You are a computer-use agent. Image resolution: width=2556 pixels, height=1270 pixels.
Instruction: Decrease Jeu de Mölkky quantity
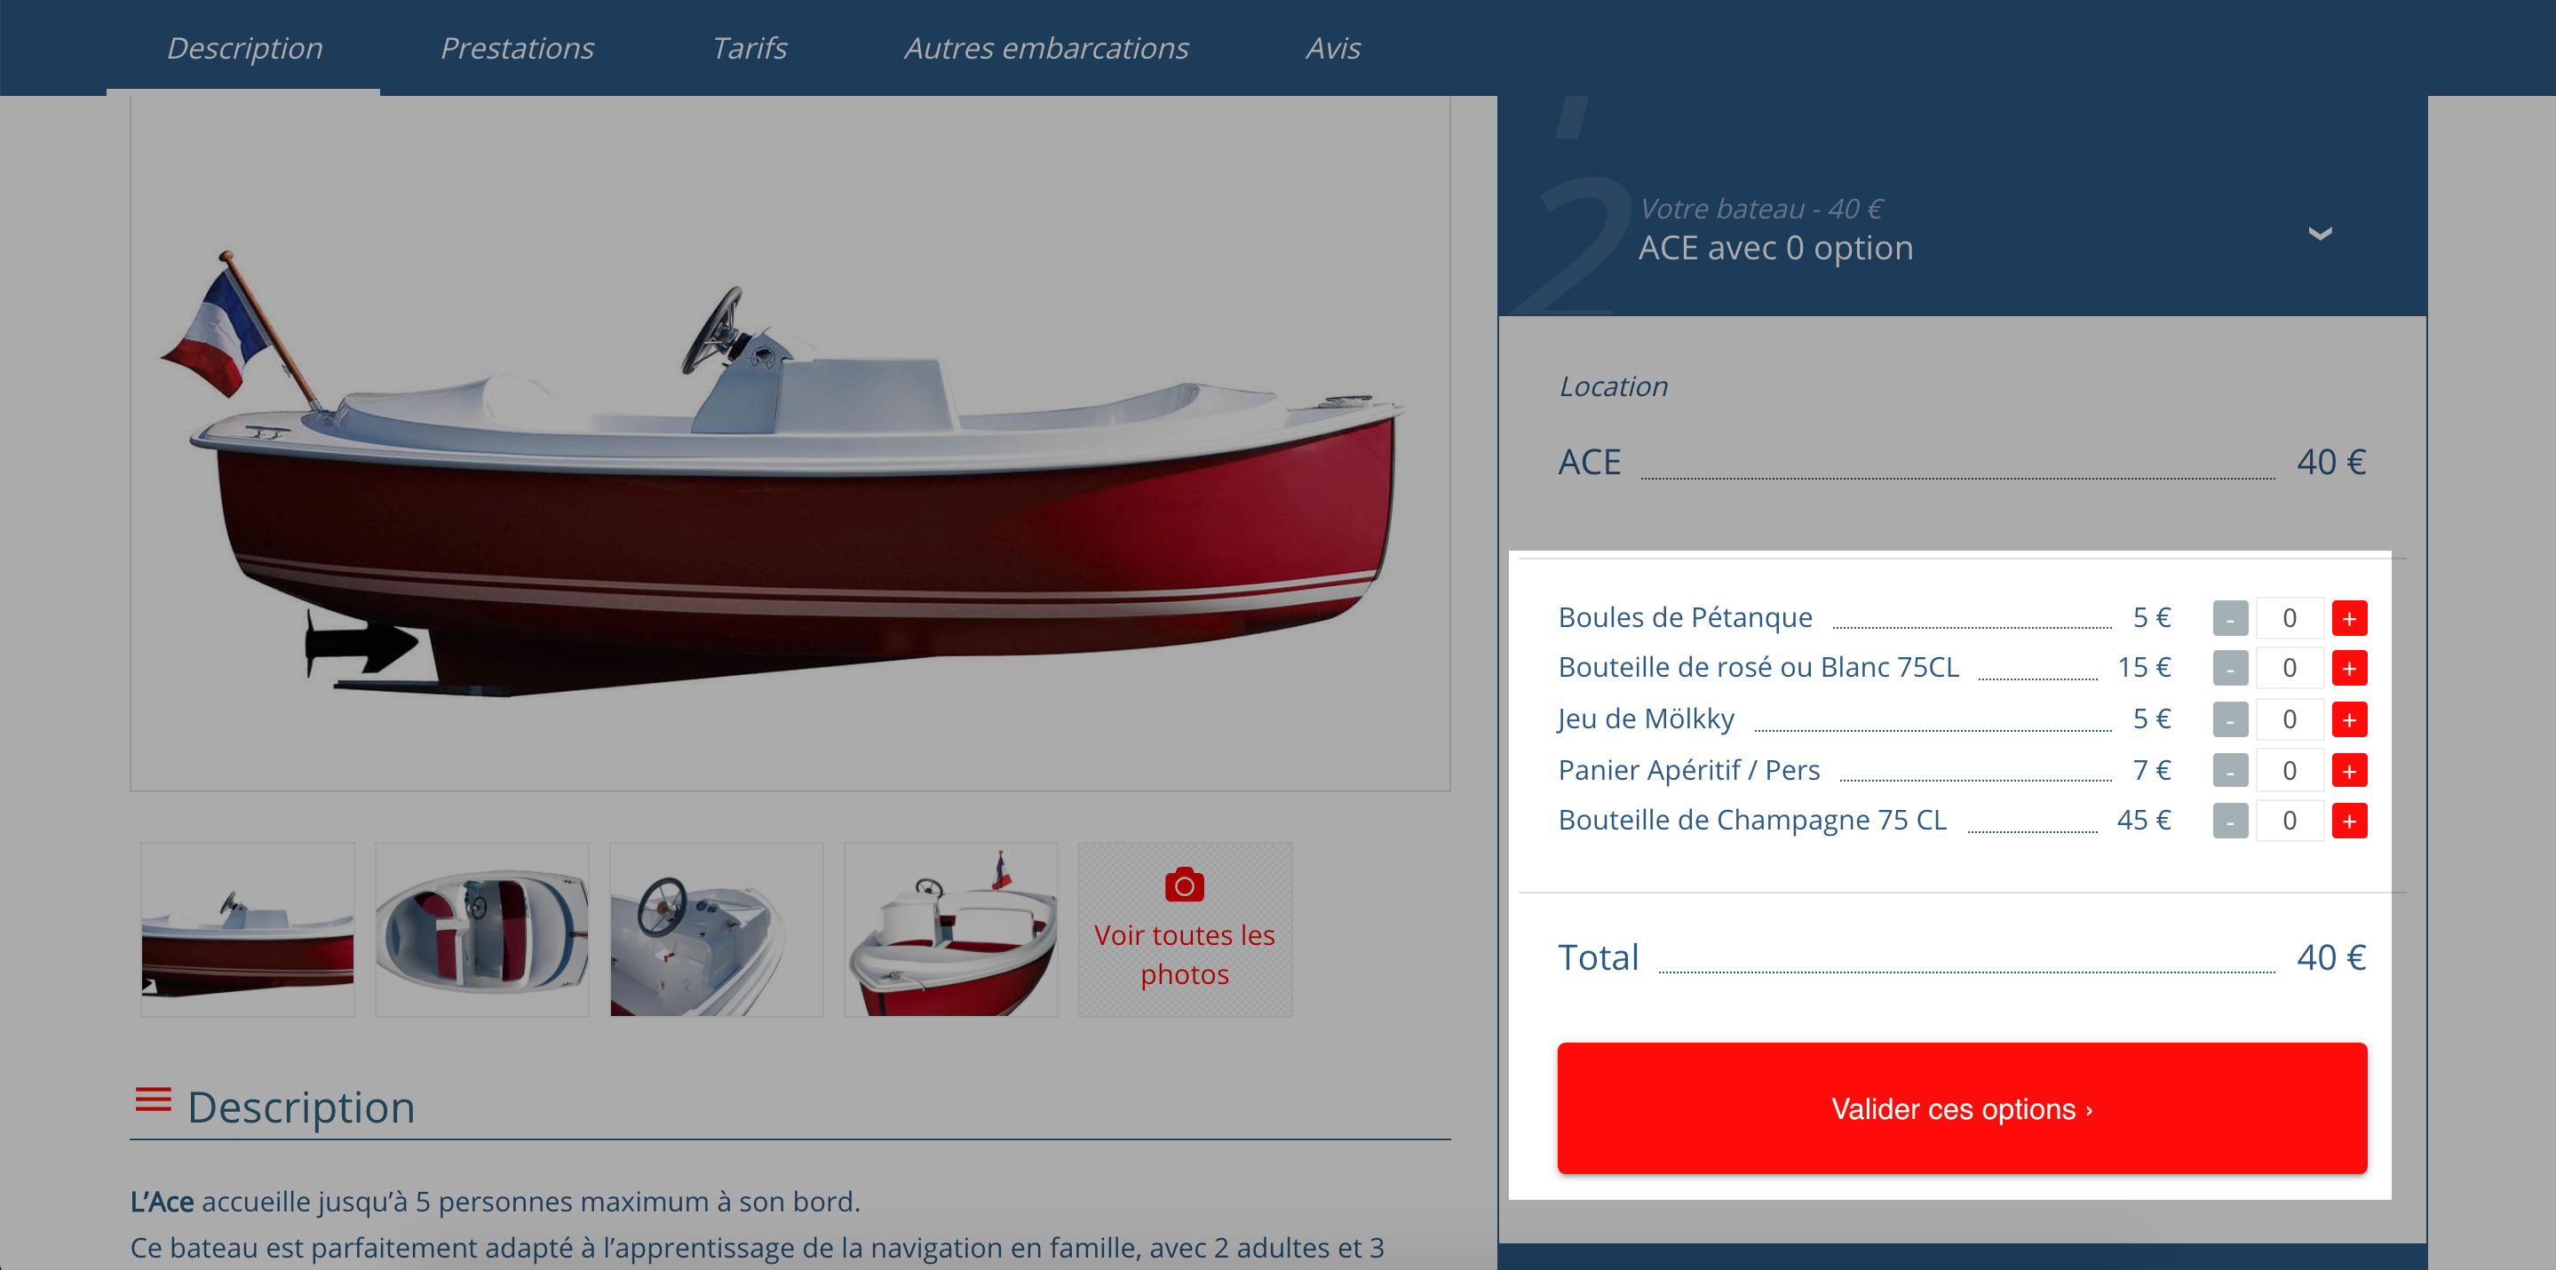(x=2229, y=719)
